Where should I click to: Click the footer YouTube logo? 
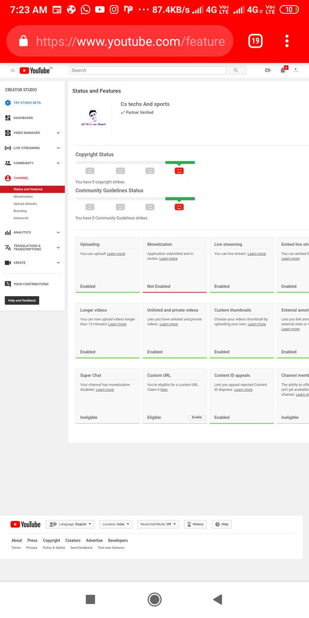(25, 524)
